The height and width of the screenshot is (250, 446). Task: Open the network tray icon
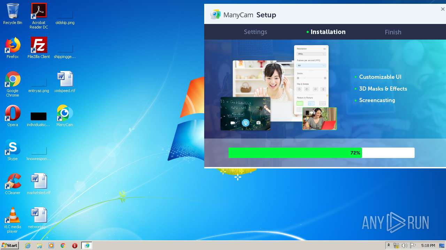(x=396, y=245)
